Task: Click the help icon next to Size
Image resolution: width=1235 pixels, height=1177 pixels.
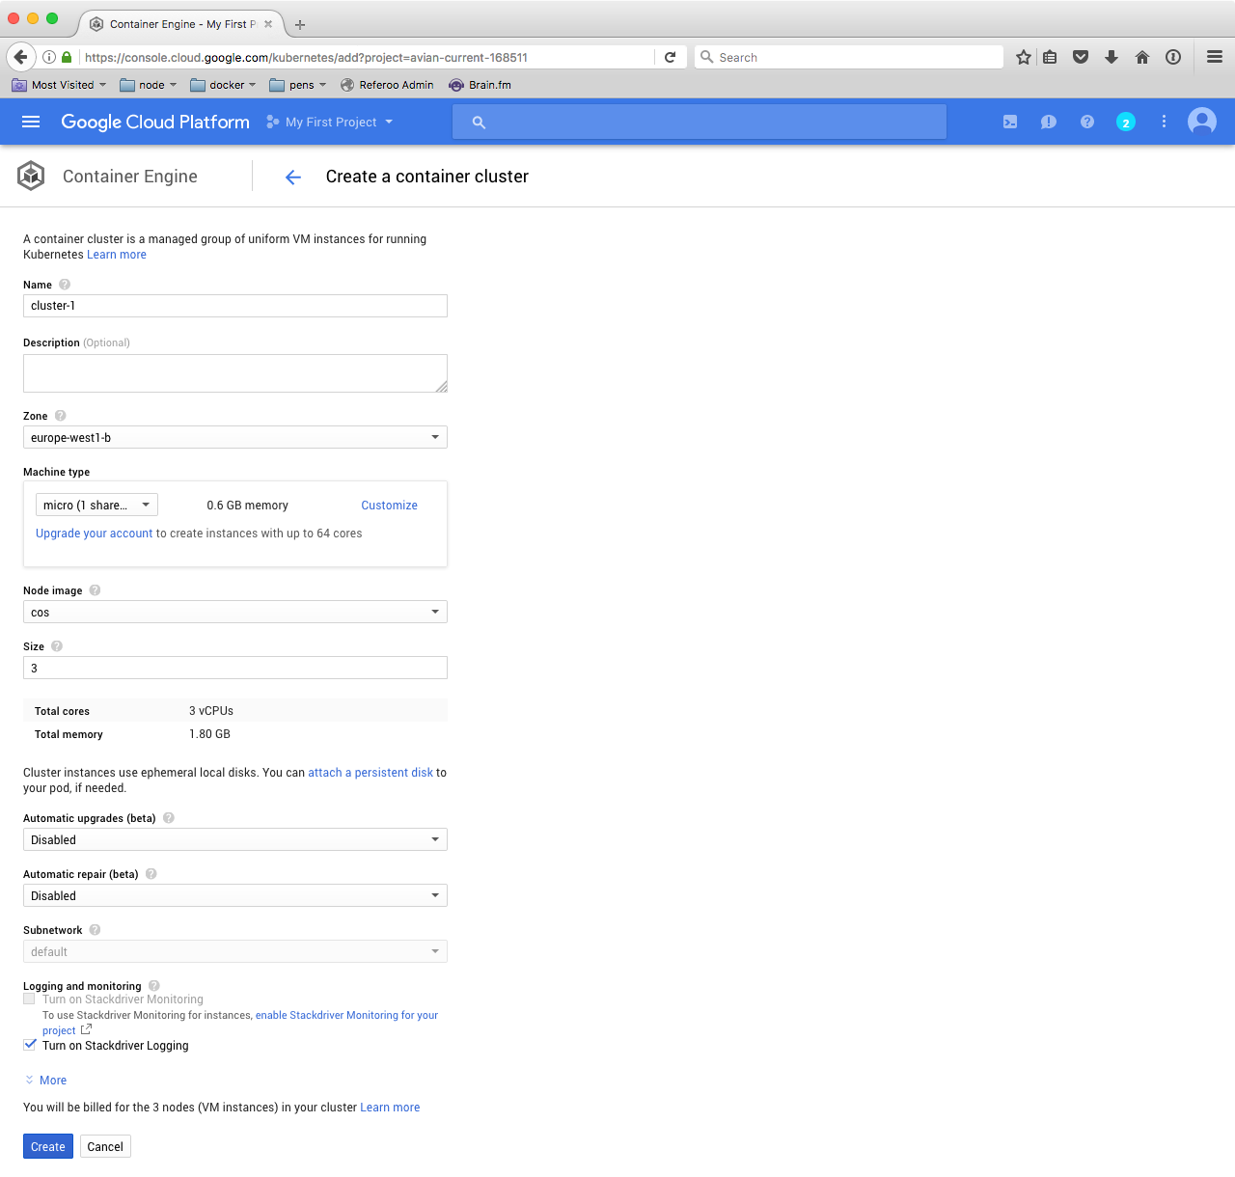Action: coord(57,646)
